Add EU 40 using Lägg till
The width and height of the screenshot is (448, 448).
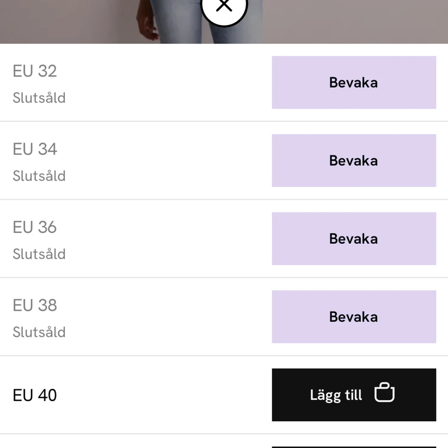[x=354, y=395]
